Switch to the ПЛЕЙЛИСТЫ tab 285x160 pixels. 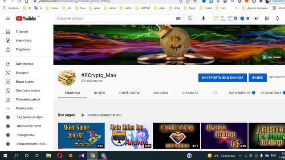tap(130, 93)
